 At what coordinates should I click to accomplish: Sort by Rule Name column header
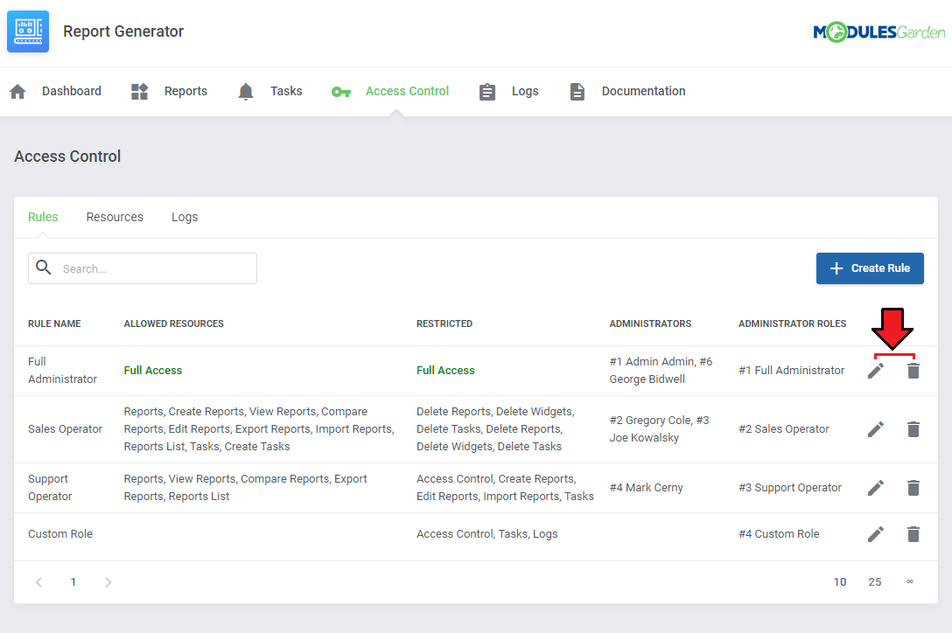pyautogui.click(x=54, y=323)
